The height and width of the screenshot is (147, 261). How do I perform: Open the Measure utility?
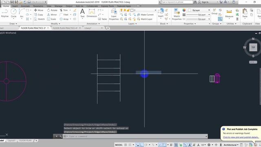pos(229,13)
